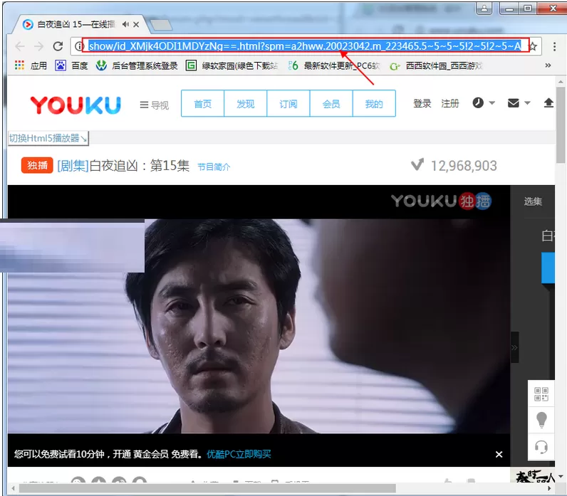Go to the 发现 tab
Viewport: 567px width, 496px height.
246,104
